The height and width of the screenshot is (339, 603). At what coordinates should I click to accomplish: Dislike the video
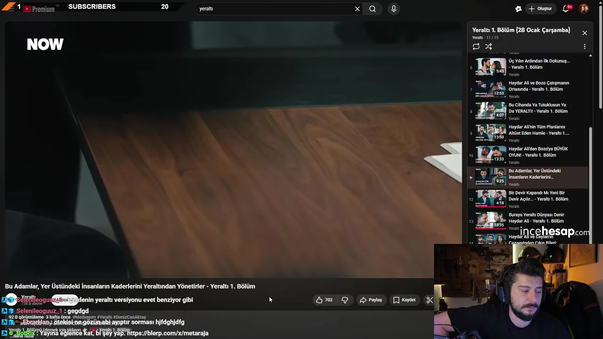pos(345,300)
